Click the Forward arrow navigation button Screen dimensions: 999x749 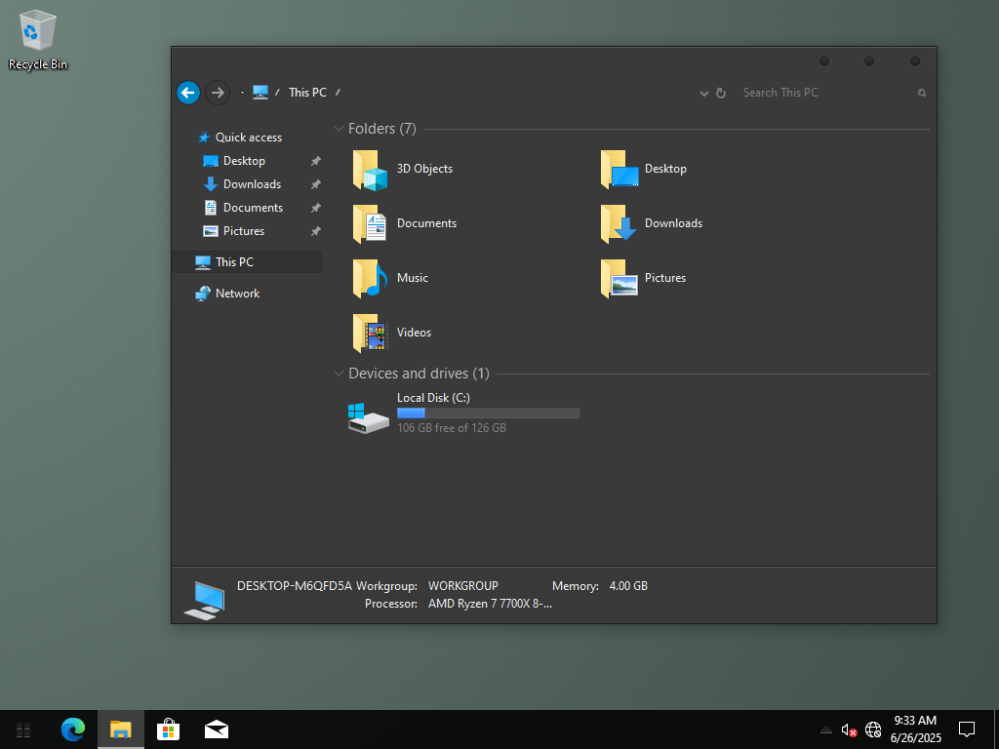(x=218, y=93)
